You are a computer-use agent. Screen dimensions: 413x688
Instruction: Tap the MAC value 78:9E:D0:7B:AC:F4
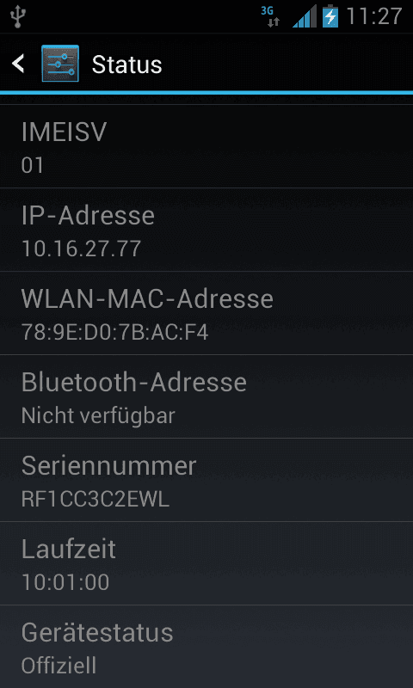pyautogui.click(x=114, y=332)
